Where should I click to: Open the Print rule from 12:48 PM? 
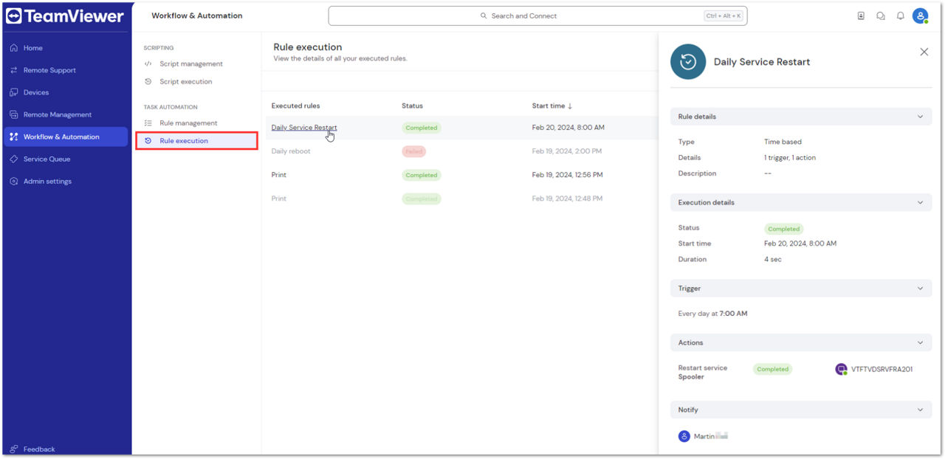tap(279, 199)
